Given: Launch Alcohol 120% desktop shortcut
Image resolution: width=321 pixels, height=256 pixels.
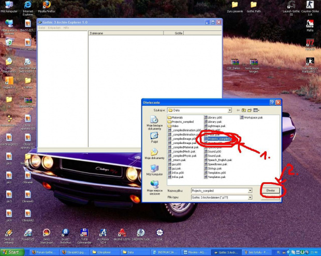Looking at the screenshot, I should pos(122,234).
